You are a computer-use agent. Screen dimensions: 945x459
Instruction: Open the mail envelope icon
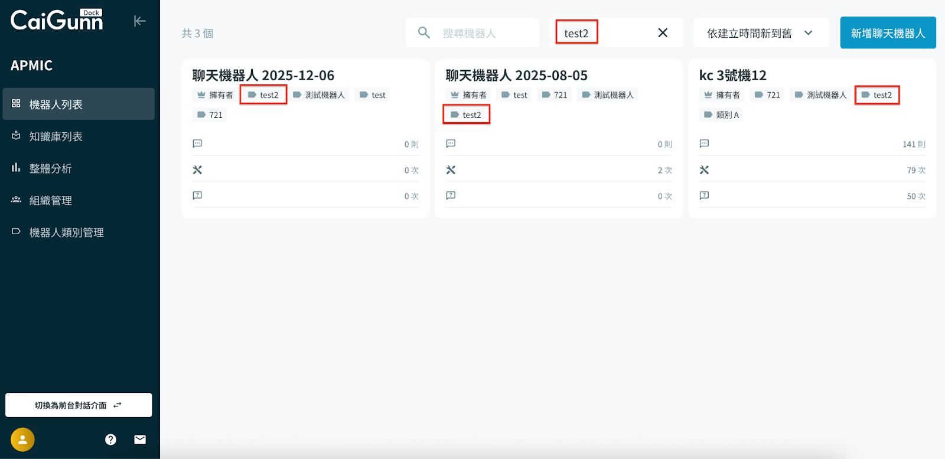pyautogui.click(x=140, y=440)
